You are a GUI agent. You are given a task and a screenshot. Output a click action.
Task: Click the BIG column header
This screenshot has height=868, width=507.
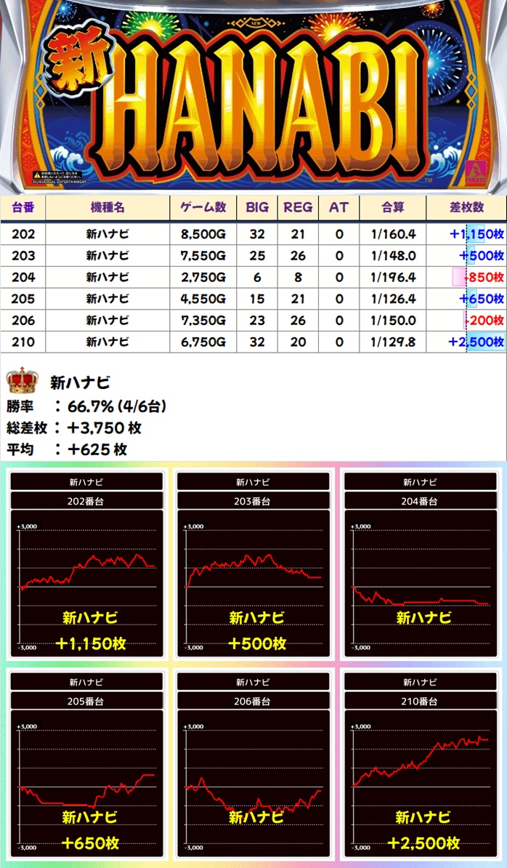pyautogui.click(x=257, y=207)
